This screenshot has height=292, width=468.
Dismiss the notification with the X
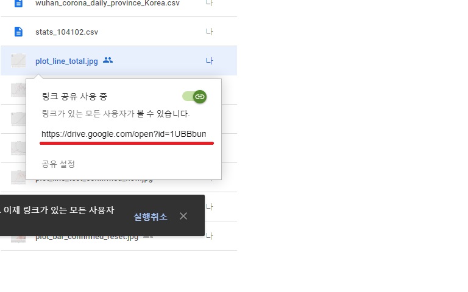(x=183, y=216)
